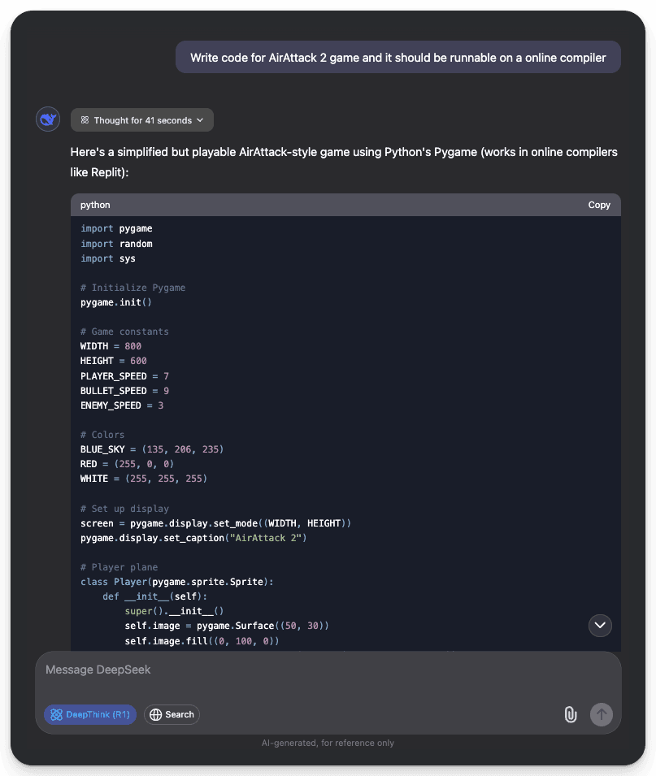Click the scroll-to-bottom arrow button
Screen dimensions: 656x776
(x=600, y=625)
